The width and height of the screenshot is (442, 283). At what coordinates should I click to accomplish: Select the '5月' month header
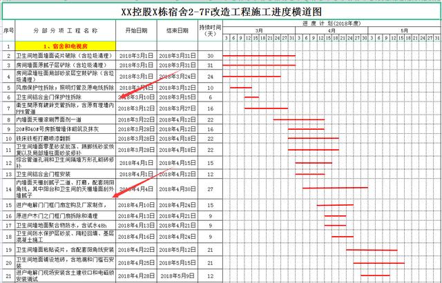pyautogui.click(x=404, y=30)
